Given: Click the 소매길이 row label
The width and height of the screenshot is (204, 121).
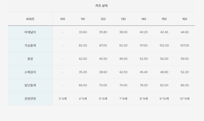Looking at the screenshot, I should 30,72.
